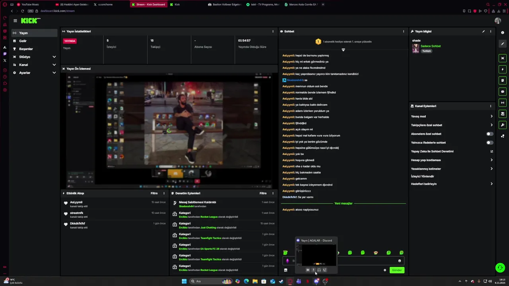
Task: Open Yavaş mod options arrow
Action: point(492,116)
